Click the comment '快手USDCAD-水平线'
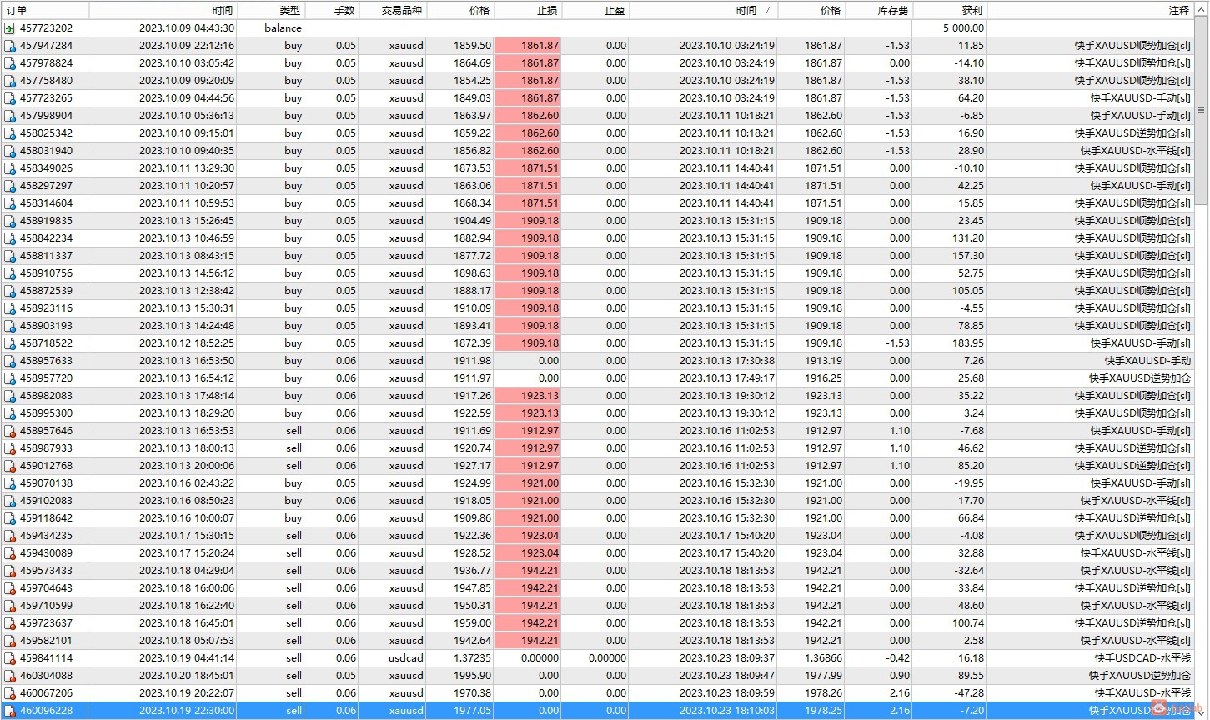Viewport: 1210px width, 720px height. 1142,658
